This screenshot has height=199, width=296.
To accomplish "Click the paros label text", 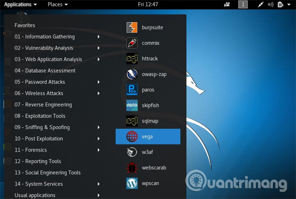I will click(148, 90).
